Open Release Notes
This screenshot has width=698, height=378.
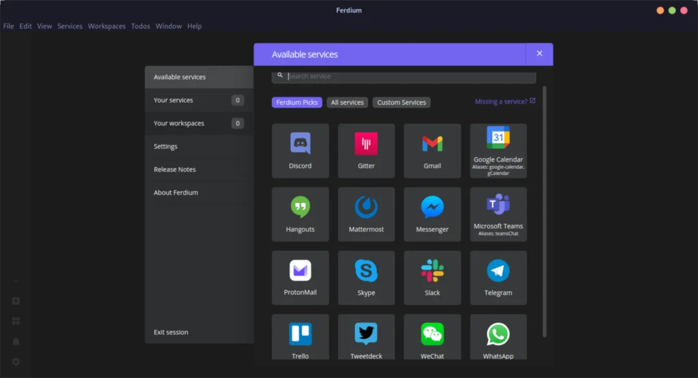(199, 170)
